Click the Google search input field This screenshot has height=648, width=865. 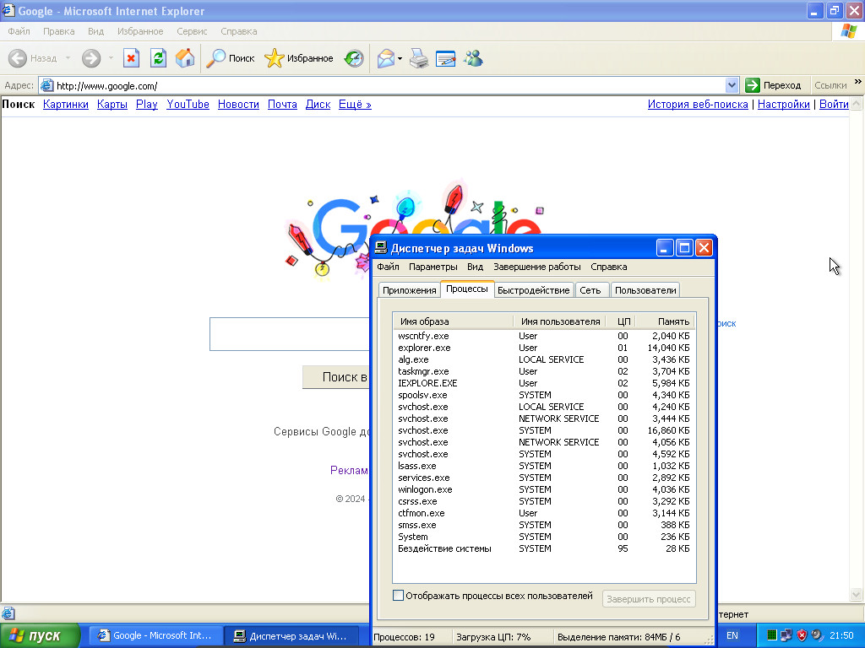290,334
